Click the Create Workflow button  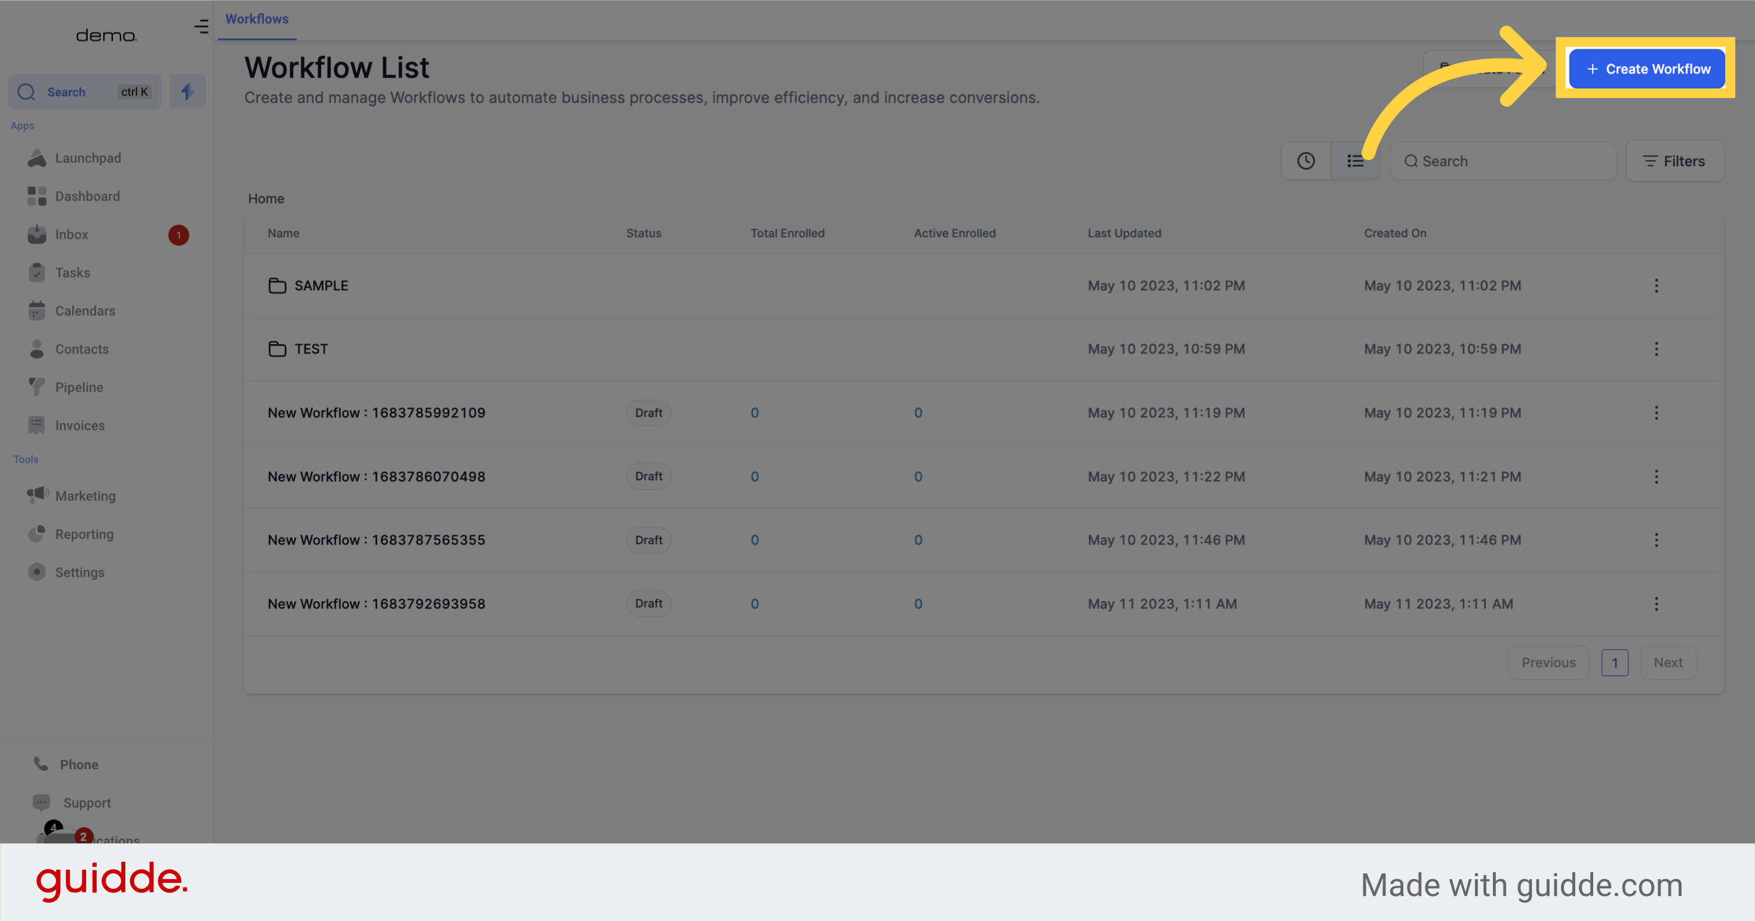click(x=1646, y=69)
